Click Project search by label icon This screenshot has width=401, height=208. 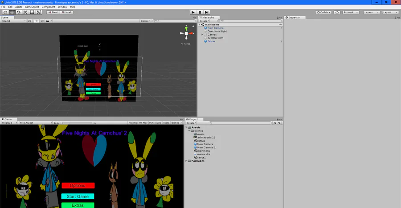click(279, 123)
